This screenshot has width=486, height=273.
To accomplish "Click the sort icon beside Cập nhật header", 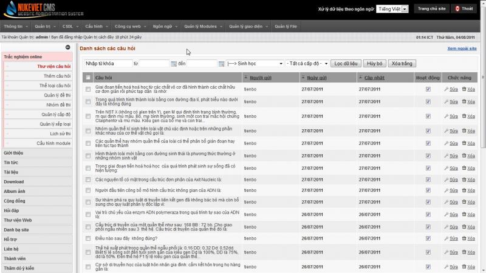I will click(360, 78).
